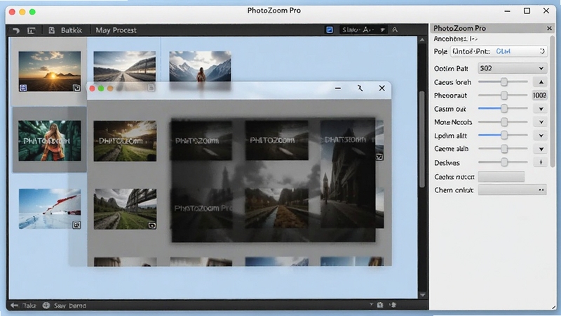Click the blue square icon in the top toolbar
Screen dimensions: 561x316
pyautogui.click(x=330, y=29)
